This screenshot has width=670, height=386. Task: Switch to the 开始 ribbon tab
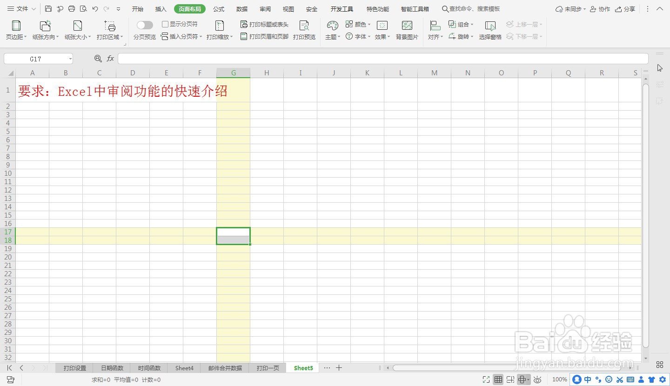[138, 9]
